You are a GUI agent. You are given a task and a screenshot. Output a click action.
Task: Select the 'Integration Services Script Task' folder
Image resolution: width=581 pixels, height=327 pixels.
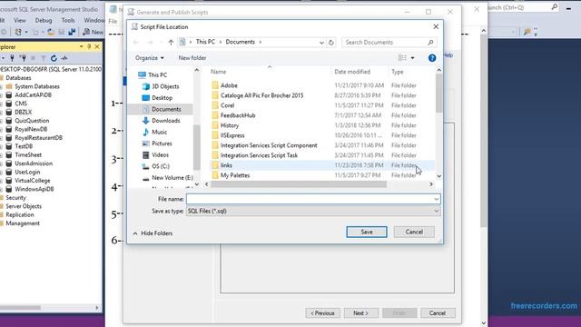259,155
